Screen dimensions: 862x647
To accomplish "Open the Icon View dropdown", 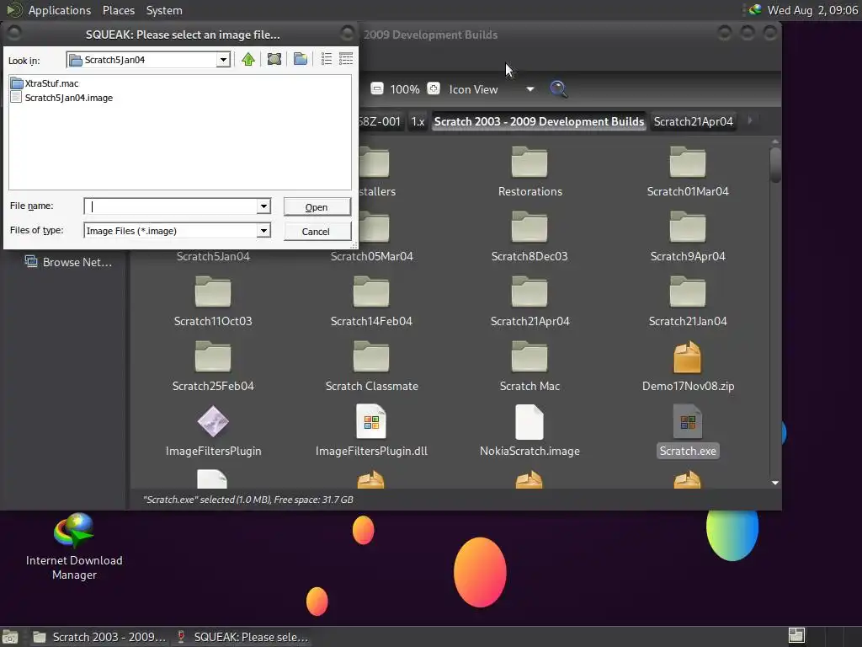I will tap(492, 89).
